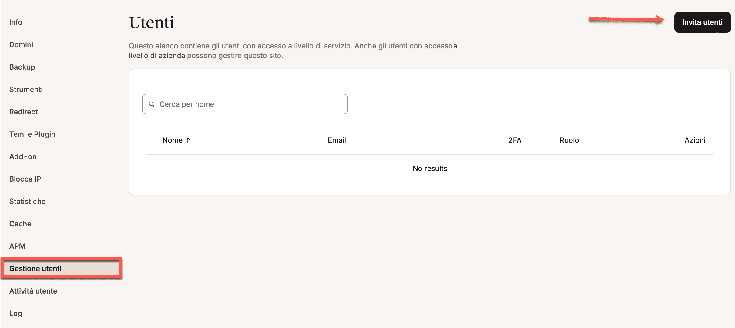This screenshot has height=328, width=735.
Task: Select Strumenti in the sidebar
Action: point(26,90)
